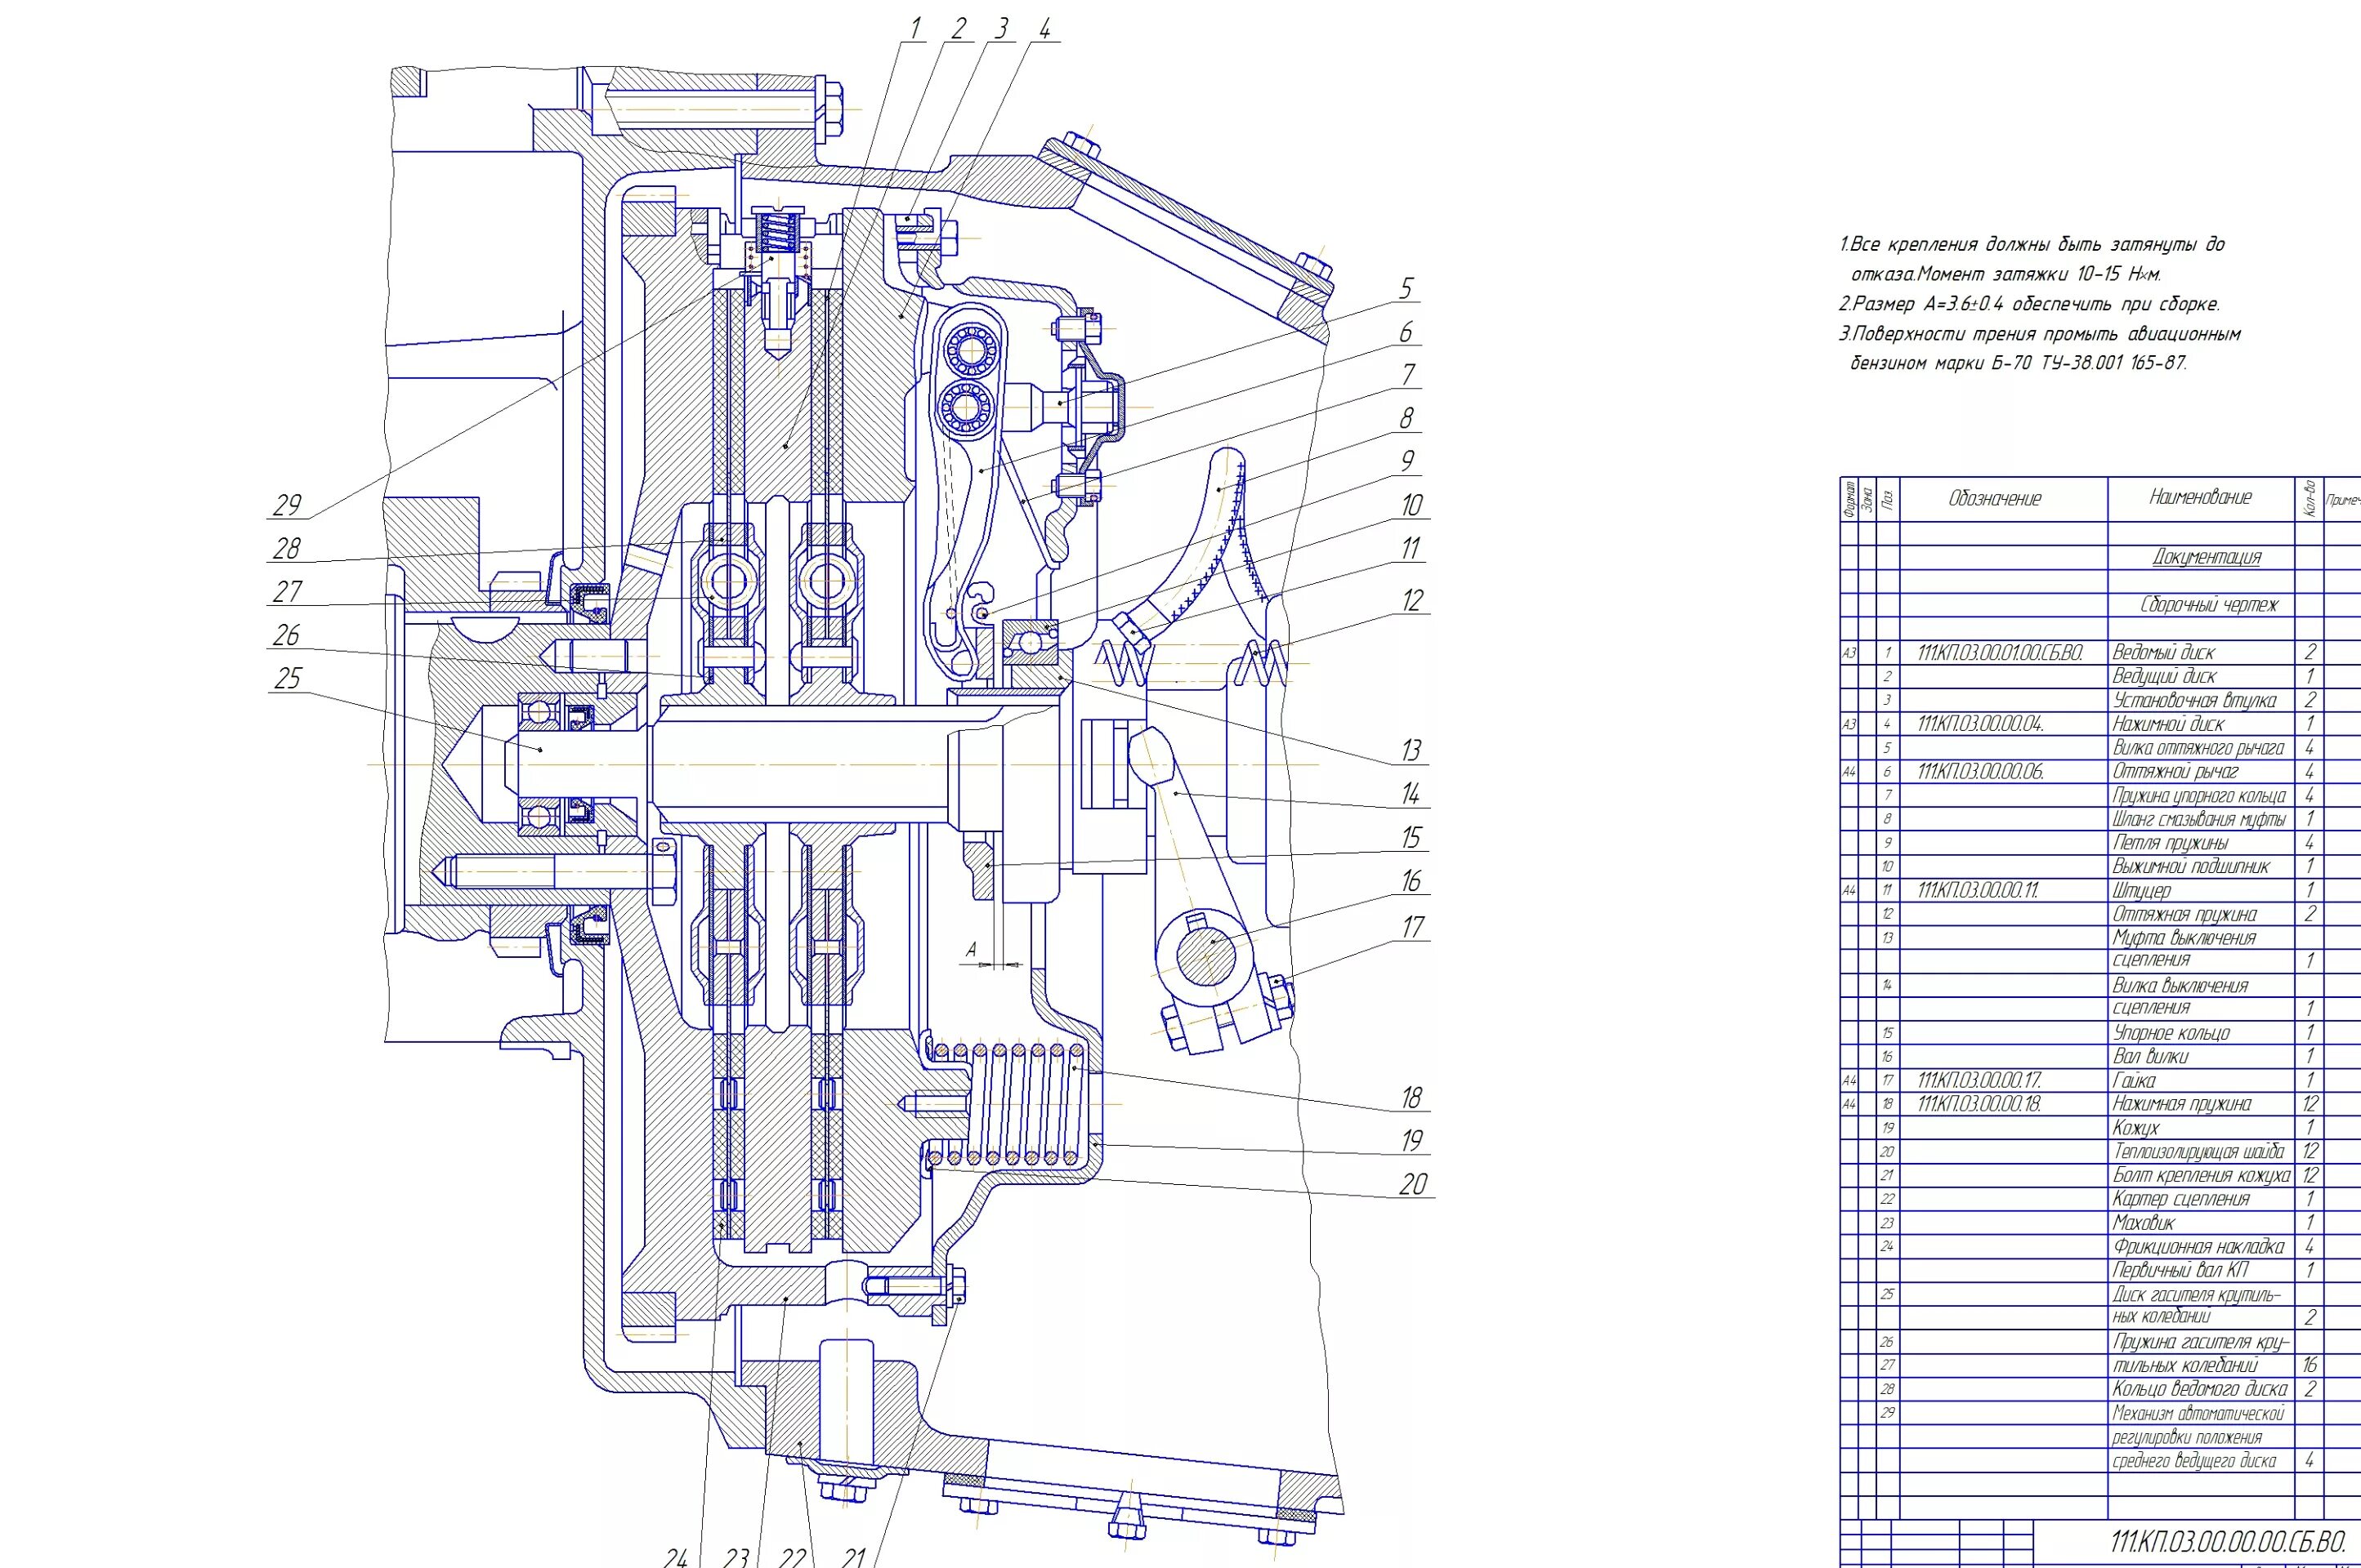Select the underlined 'Документация' heading
The image size is (2361, 1568).
pos(2206,557)
